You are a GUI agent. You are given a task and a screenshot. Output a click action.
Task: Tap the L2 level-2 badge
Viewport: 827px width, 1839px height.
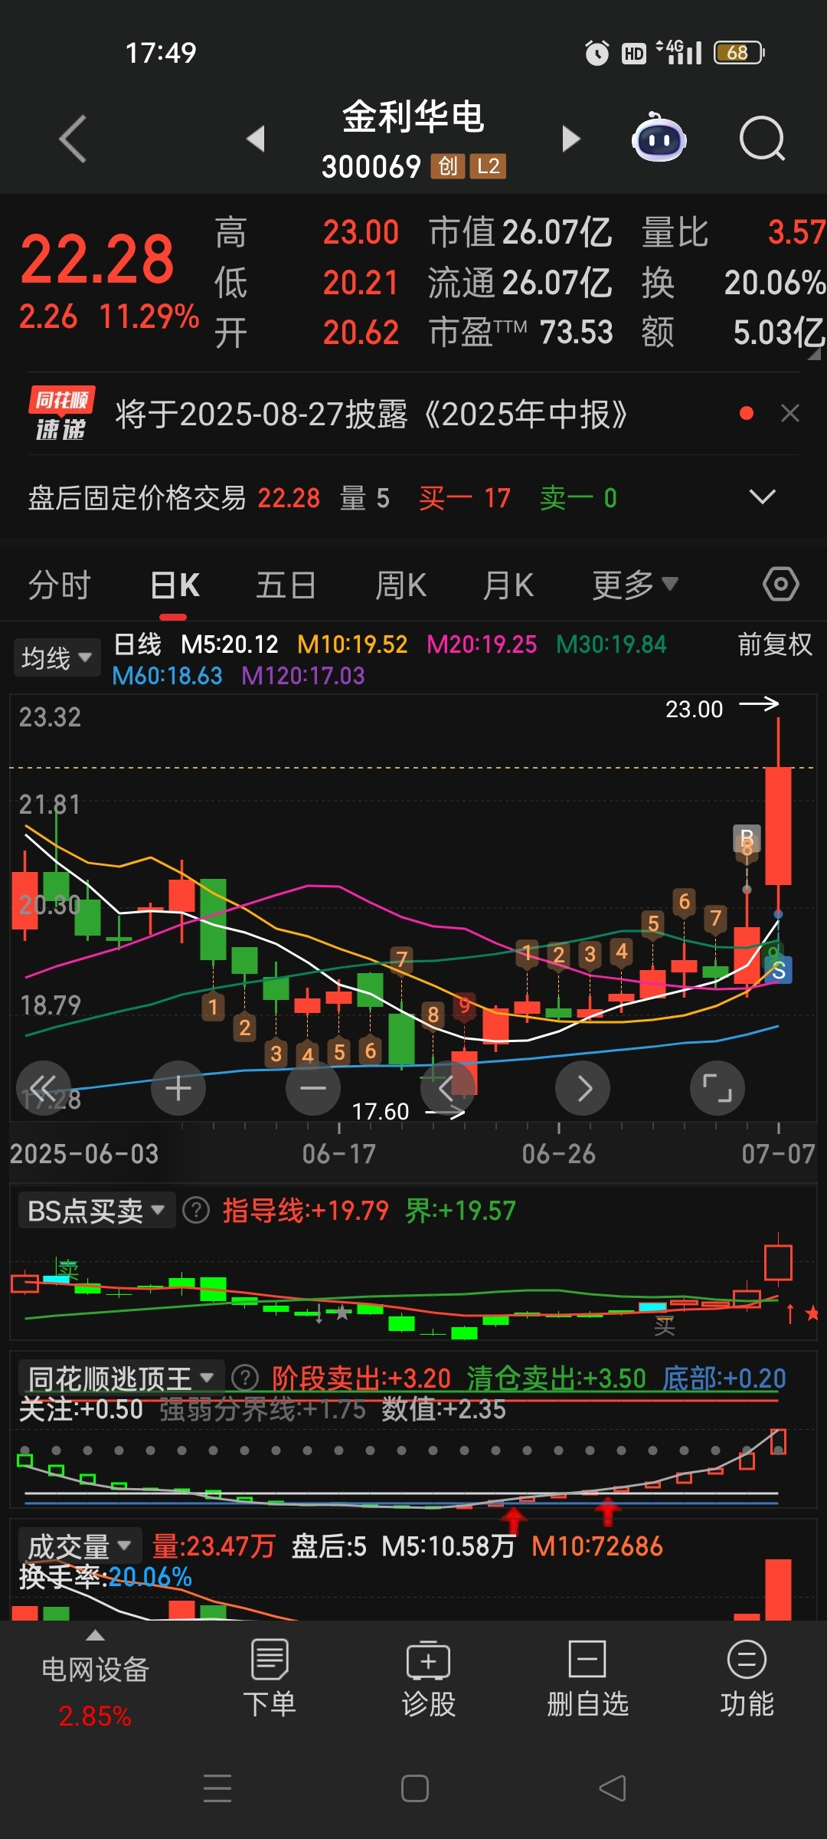489,166
